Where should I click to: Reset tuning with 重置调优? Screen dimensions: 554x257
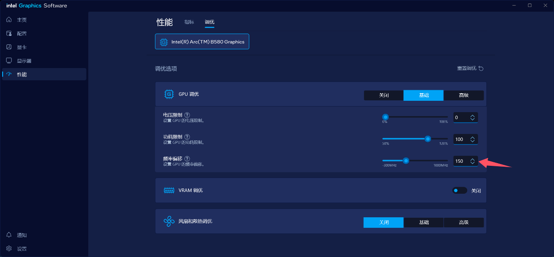click(x=470, y=69)
